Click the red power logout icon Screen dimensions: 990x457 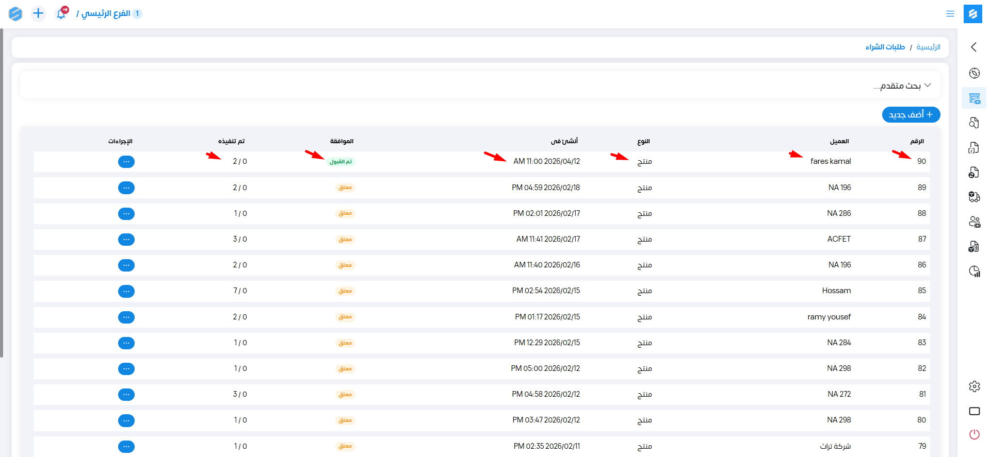pyautogui.click(x=974, y=434)
